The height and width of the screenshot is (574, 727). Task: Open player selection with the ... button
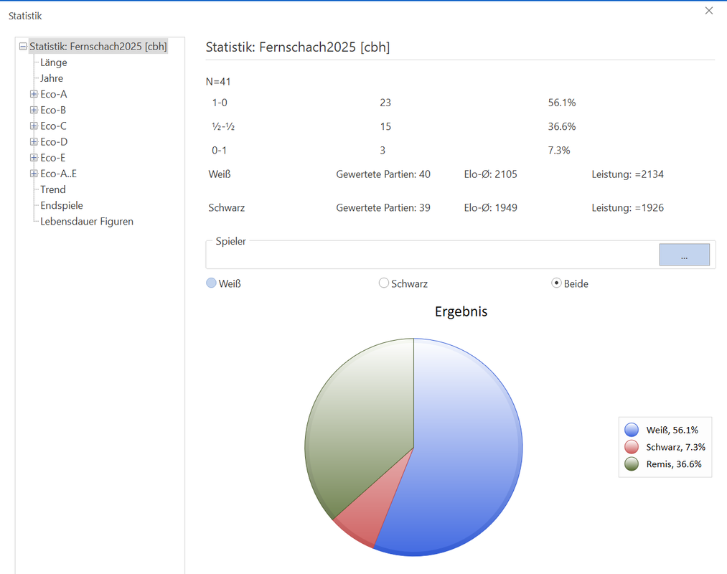685,255
